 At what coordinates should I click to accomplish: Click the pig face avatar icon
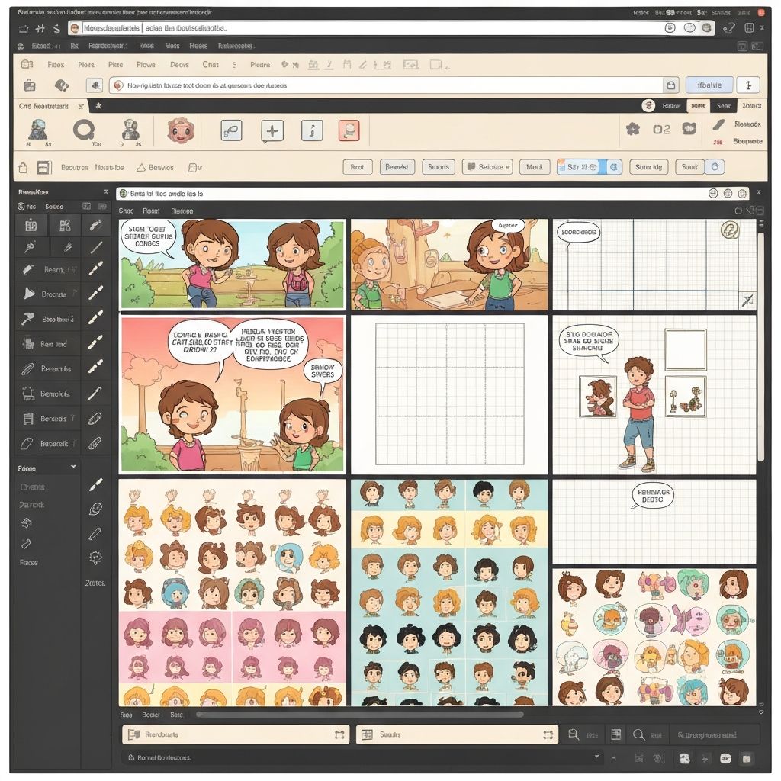pos(181,131)
